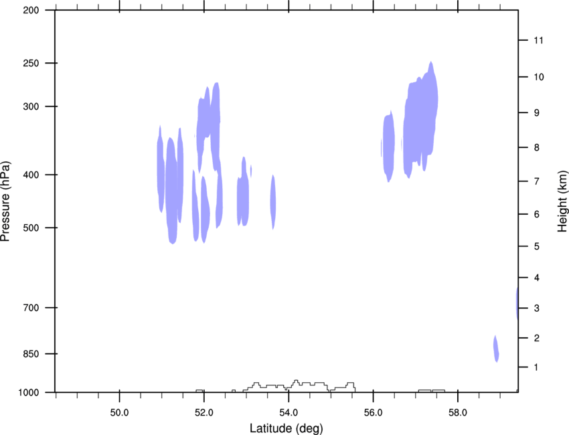Click the 5 km height label
This screenshot has width=569, height=435.
(537, 247)
